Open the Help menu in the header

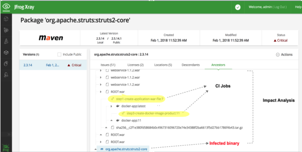pyautogui.click(x=298, y=7)
